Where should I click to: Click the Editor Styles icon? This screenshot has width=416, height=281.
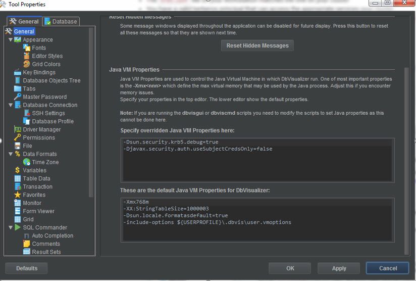(27, 56)
